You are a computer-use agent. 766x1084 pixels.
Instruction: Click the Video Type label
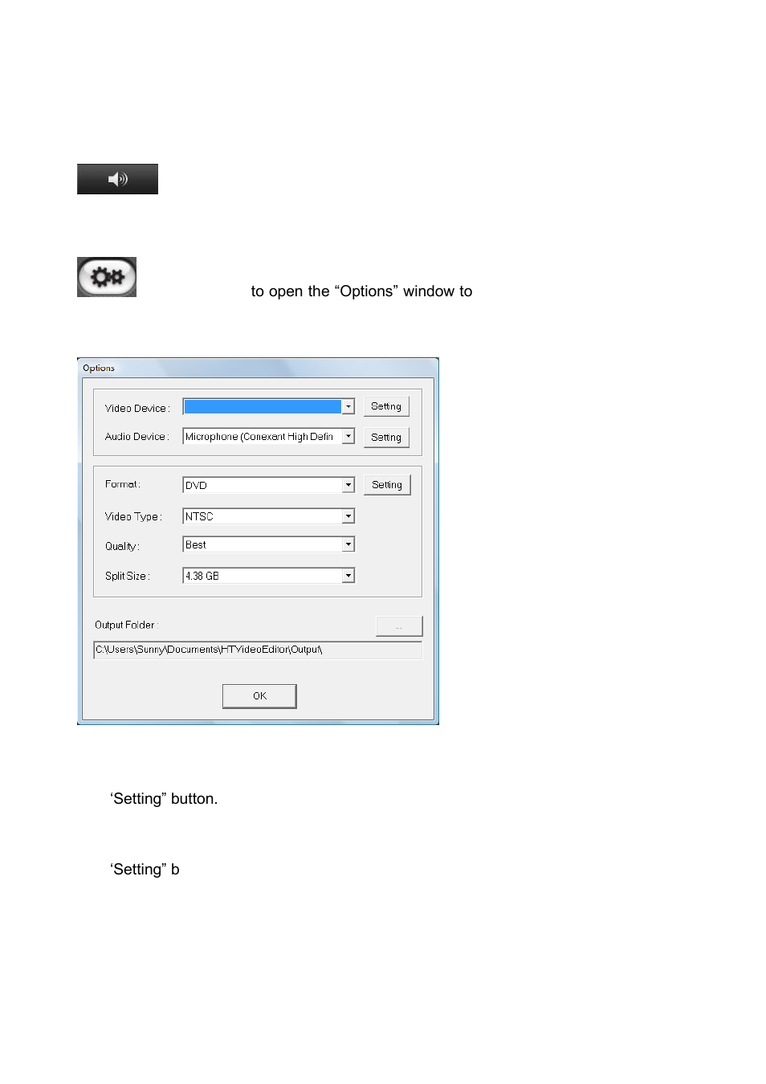click(x=133, y=516)
